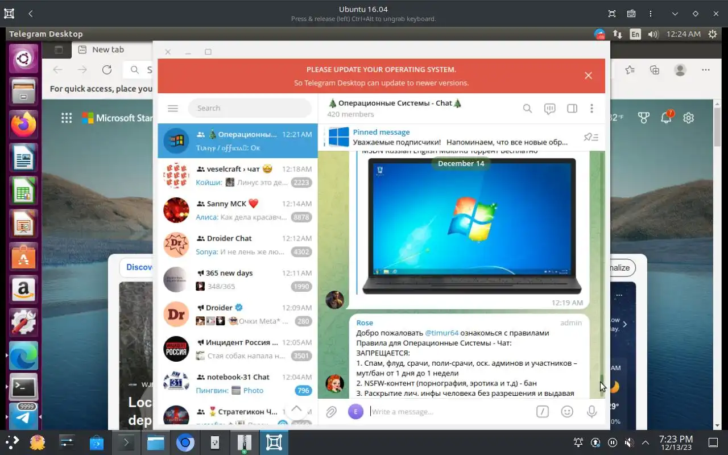Viewport: 728px width, 455px height.
Task: Open the veselcraft чат conversation
Action: (x=238, y=176)
